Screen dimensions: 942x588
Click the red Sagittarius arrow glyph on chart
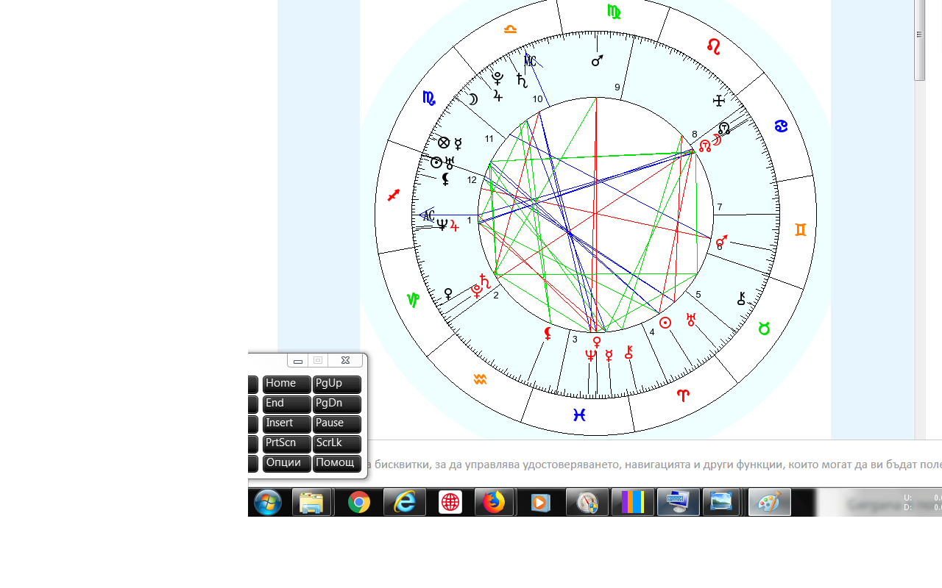(394, 195)
